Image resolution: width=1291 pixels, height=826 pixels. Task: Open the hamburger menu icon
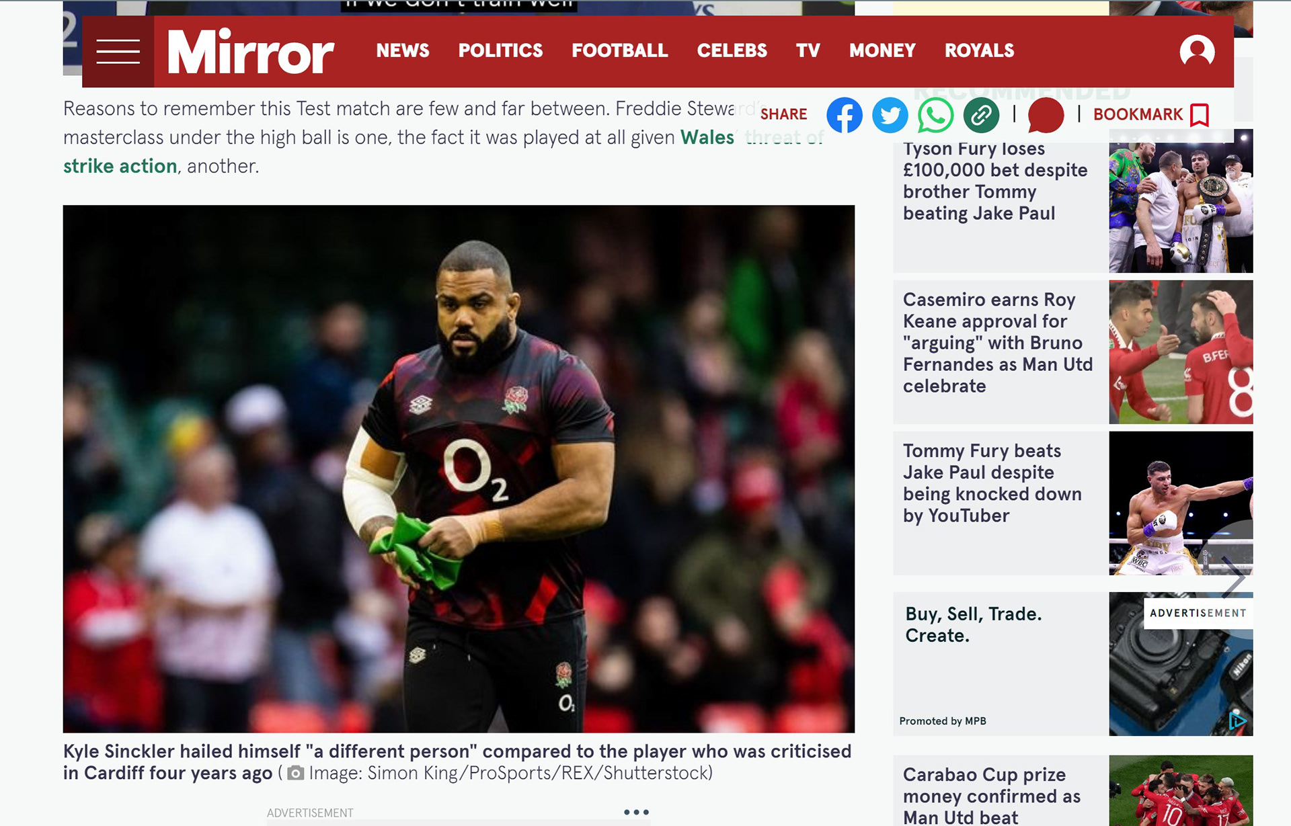pyautogui.click(x=118, y=51)
